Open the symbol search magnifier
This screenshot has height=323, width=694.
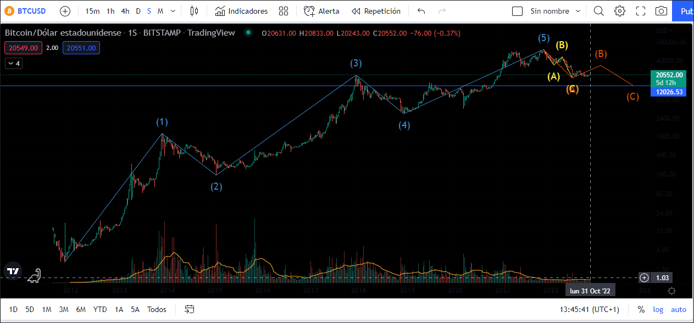click(599, 11)
